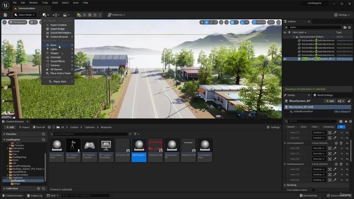Open the viewport options hamburger menu
The width and height of the screenshot is (354, 199).
[4, 22]
